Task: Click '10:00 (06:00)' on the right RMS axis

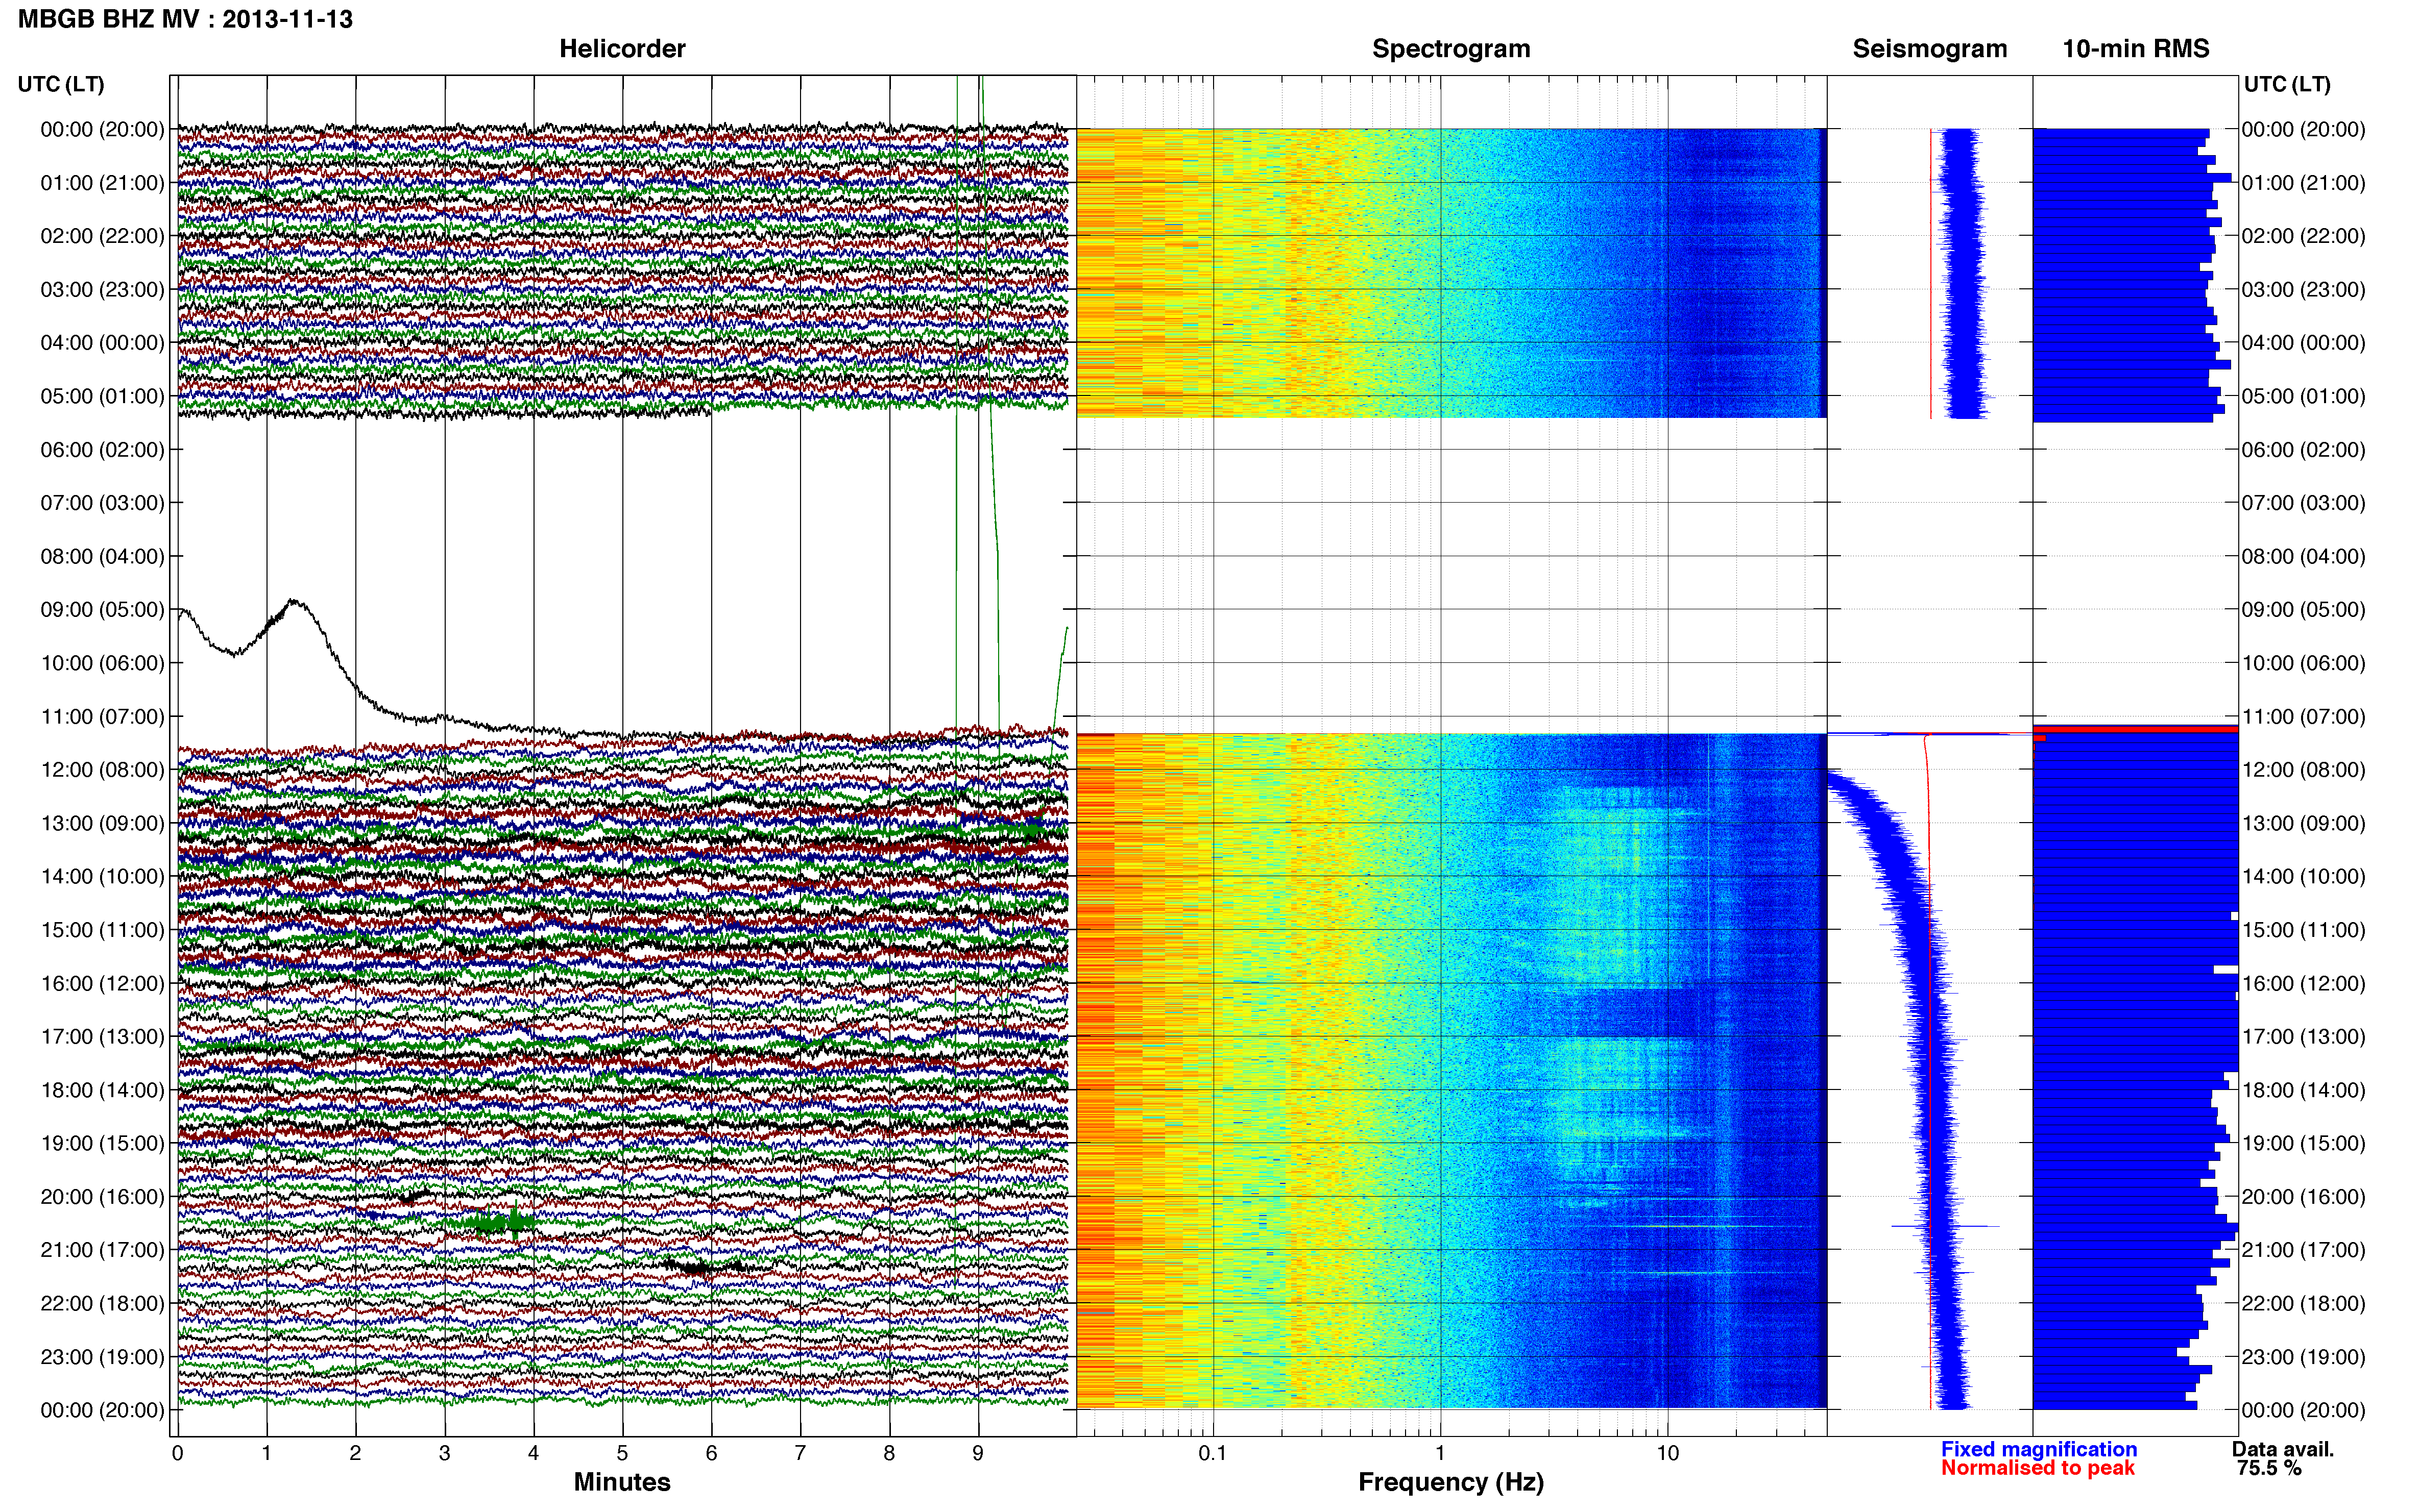Action: [2303, 663]
